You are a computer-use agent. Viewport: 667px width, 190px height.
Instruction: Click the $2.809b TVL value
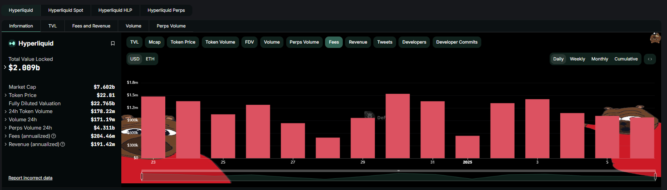tap(24, 68)
